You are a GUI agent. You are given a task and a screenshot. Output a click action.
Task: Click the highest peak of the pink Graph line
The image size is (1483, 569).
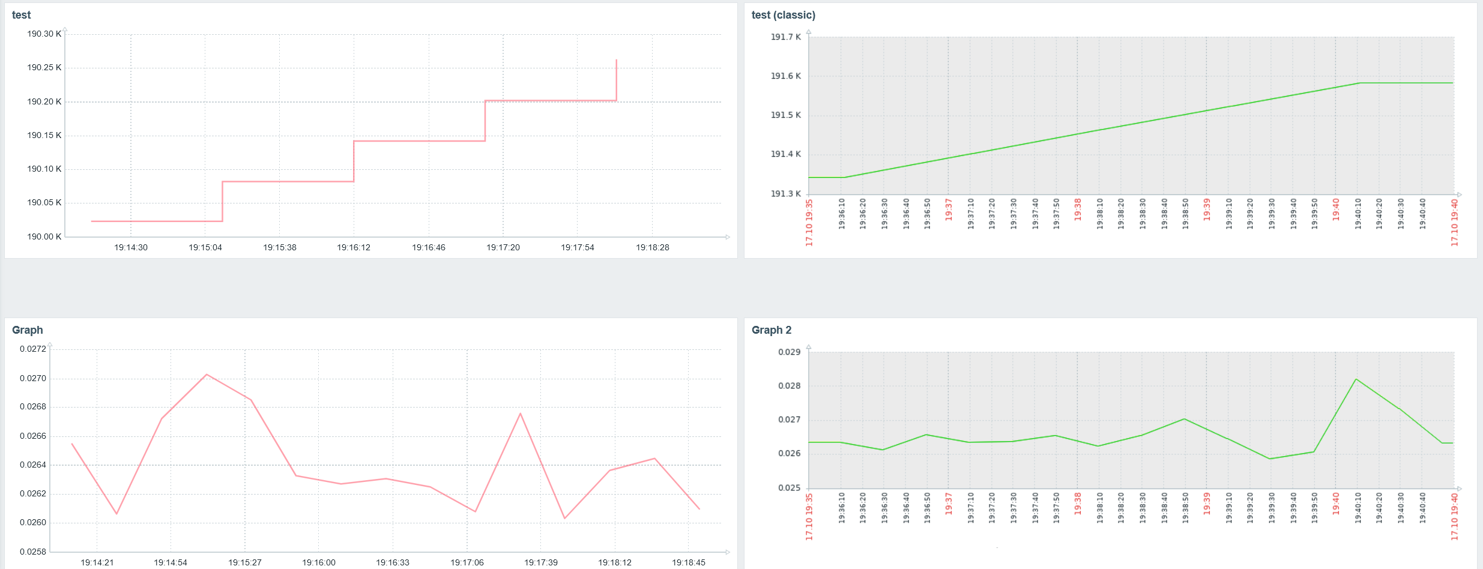point(207,375)
